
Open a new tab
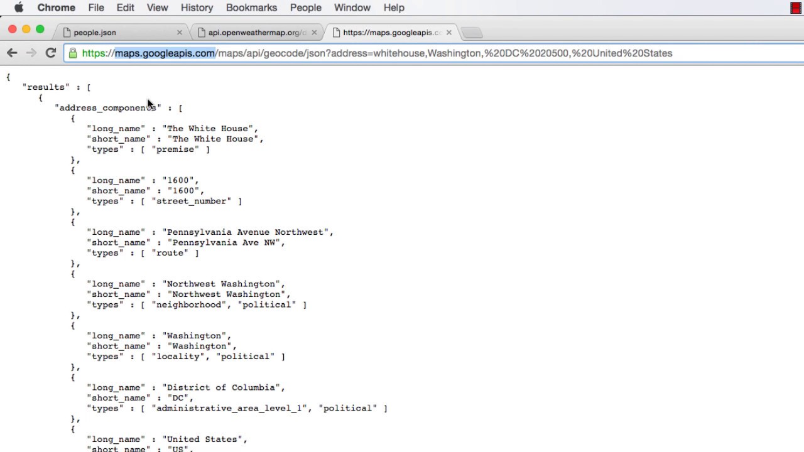coord(472,33)
